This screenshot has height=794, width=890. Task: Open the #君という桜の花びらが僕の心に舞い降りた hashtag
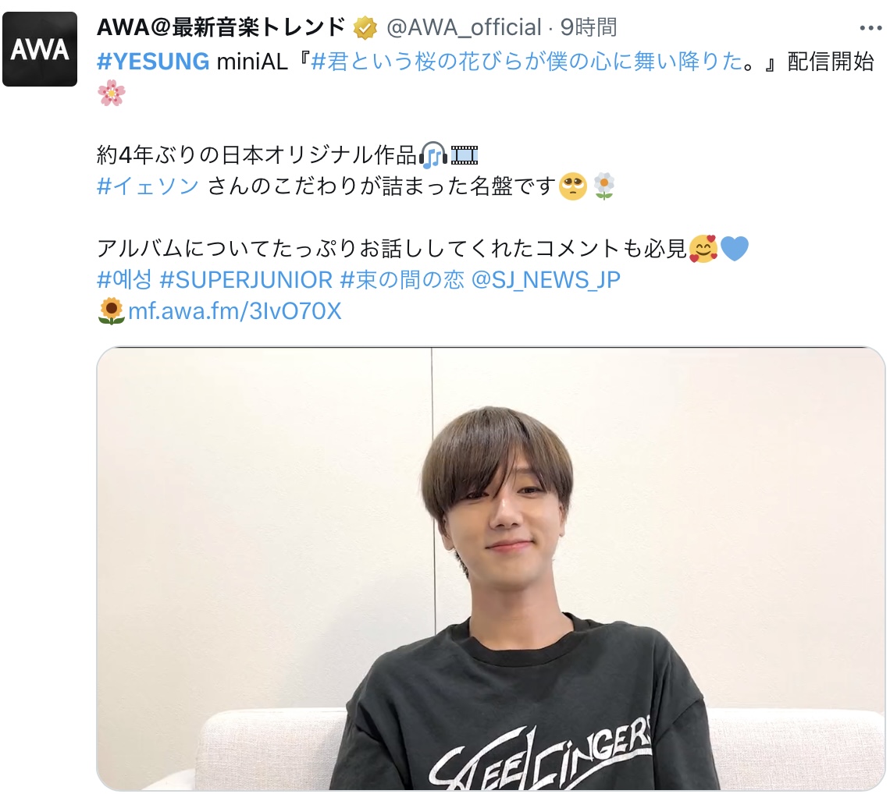point(526,62)
